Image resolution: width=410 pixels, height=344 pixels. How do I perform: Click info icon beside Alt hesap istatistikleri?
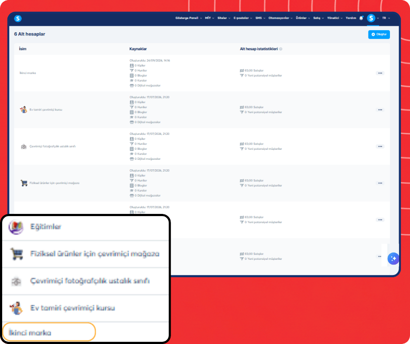[280, 49]
